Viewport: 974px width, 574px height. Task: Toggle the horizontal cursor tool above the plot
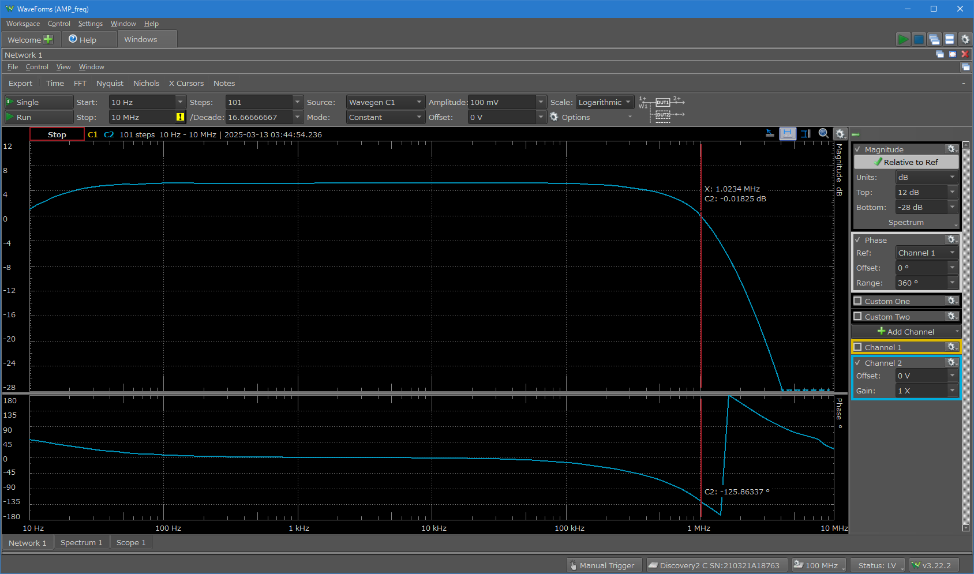point(788,133)
